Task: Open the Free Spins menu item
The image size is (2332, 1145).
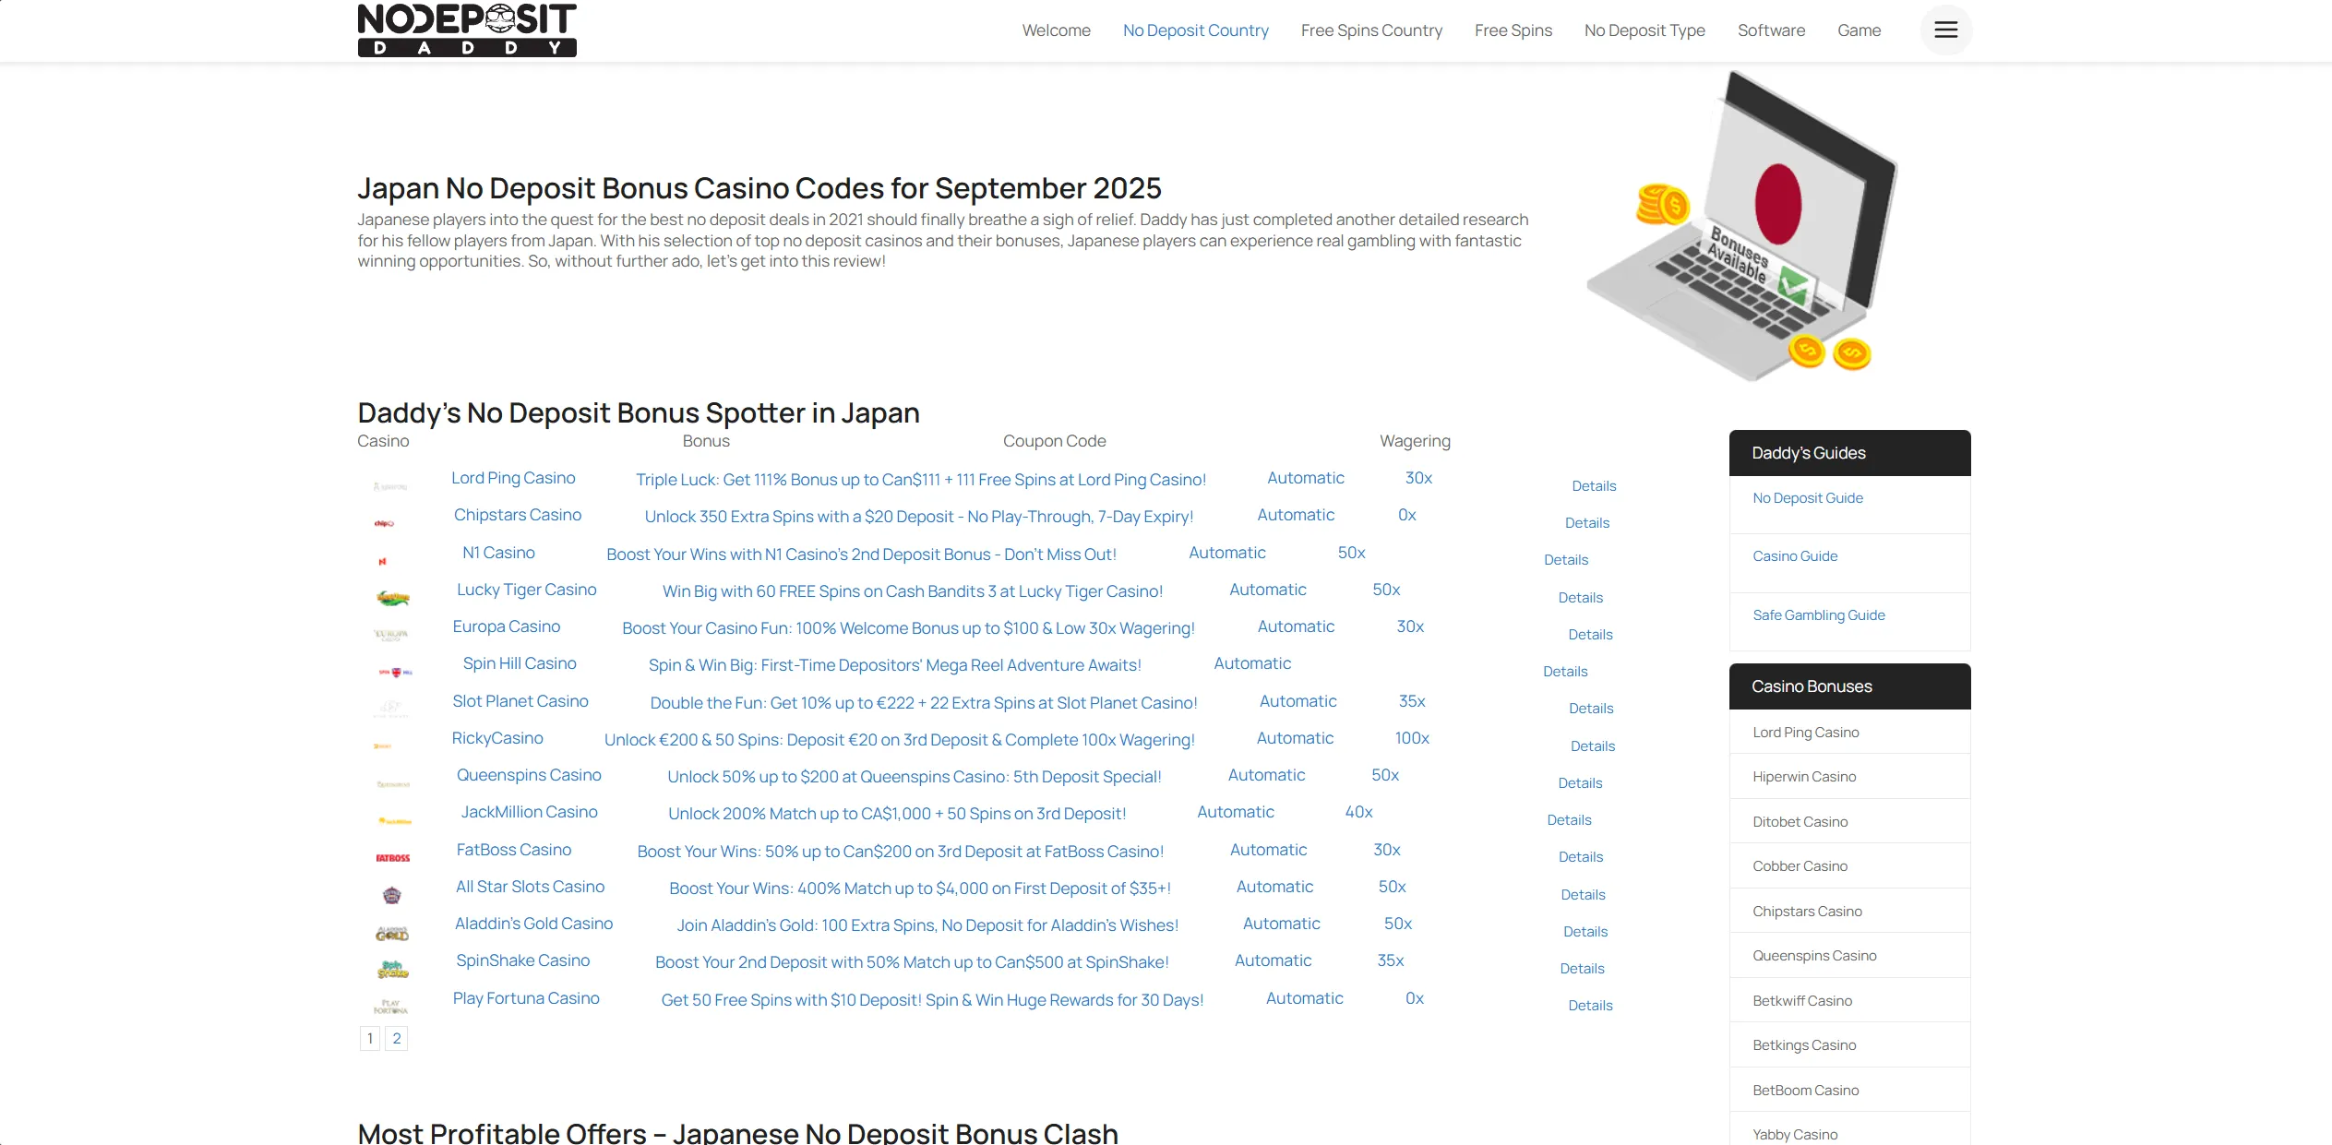Action: (x=1513, y=30)
